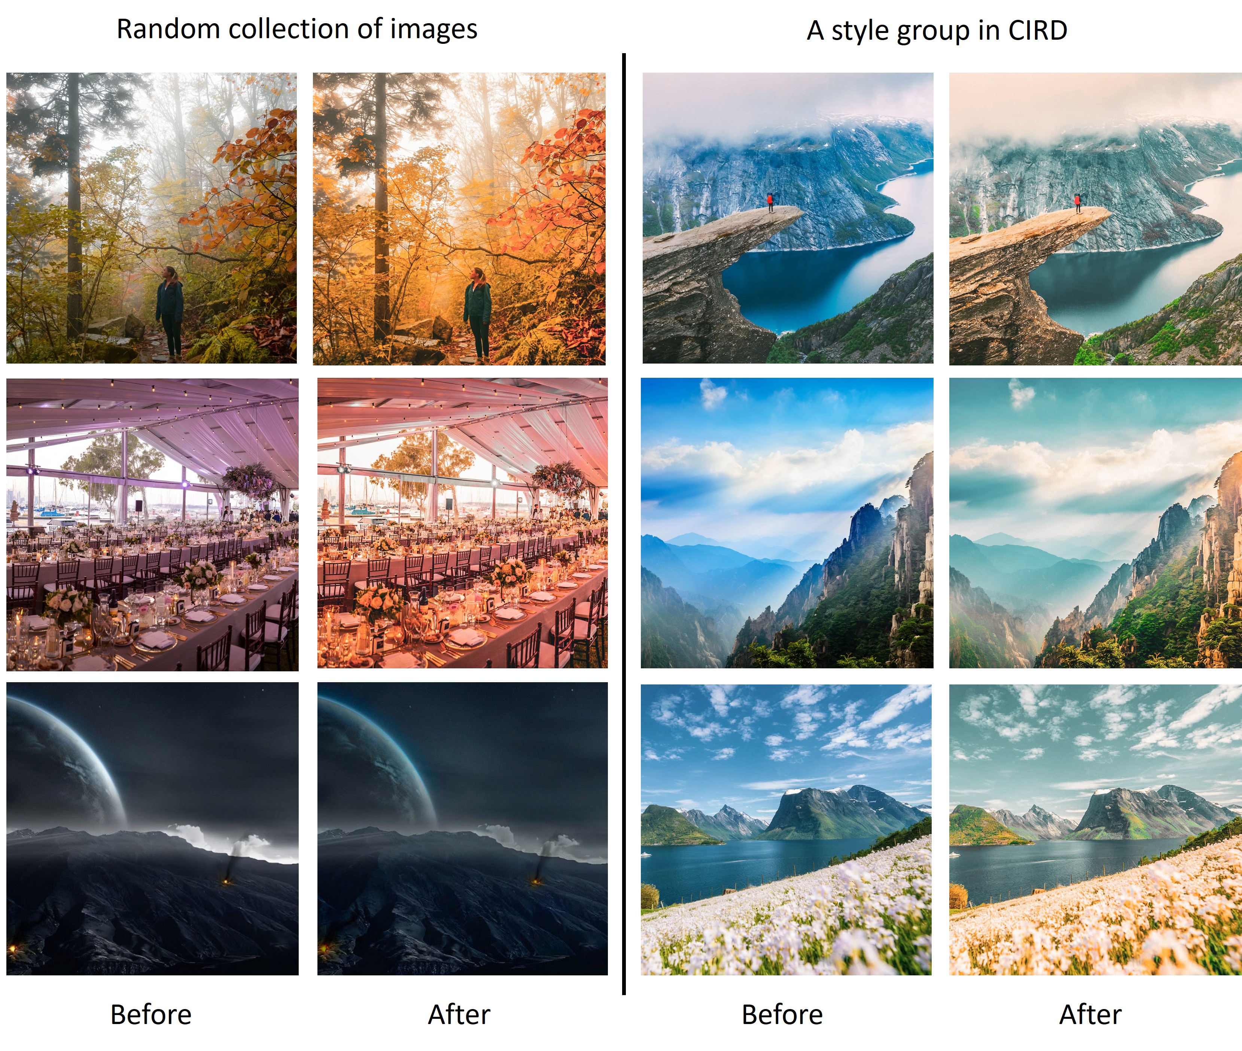Viewport: 1242px width, 1051px height.
Task: Click the dark planet landscape before image
Action: 152,829
